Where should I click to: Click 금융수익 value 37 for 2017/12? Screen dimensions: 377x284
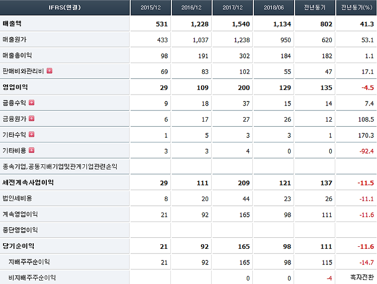pos(246,104)
